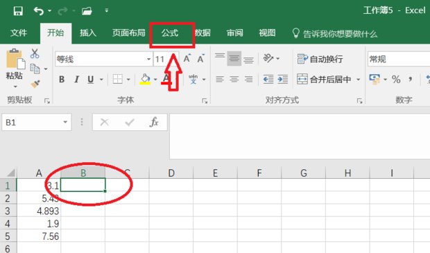Apply the red font color A button
Viewport: 430px width, 253px height.
point(166,79)
